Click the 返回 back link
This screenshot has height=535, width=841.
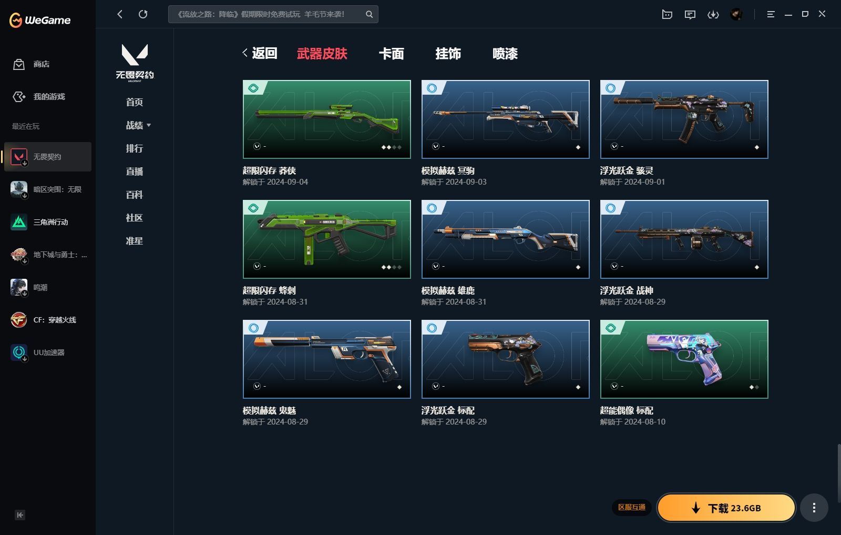260,53
